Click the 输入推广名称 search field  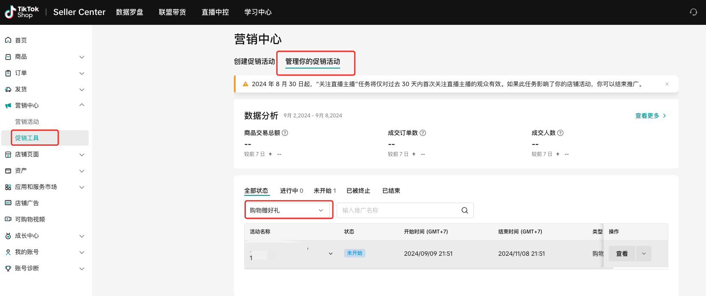[398, 210]
